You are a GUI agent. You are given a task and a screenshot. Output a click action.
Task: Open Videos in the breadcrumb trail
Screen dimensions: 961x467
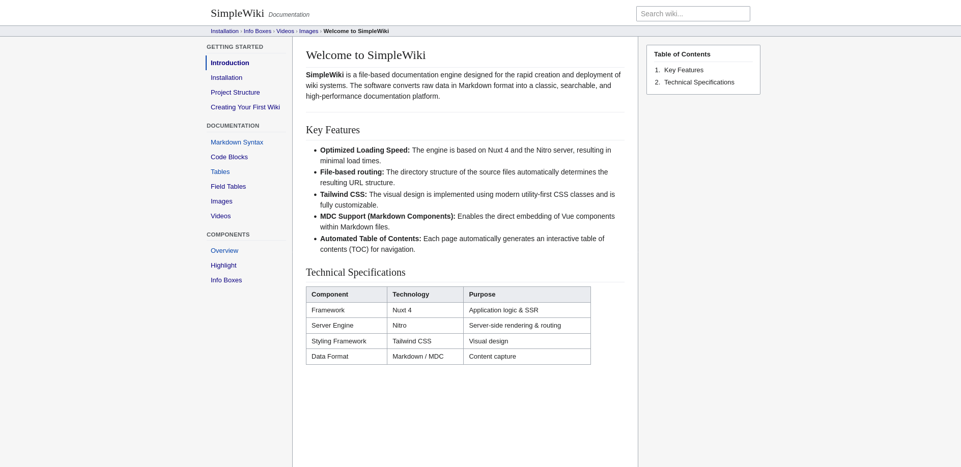click(x=285, y=31)
